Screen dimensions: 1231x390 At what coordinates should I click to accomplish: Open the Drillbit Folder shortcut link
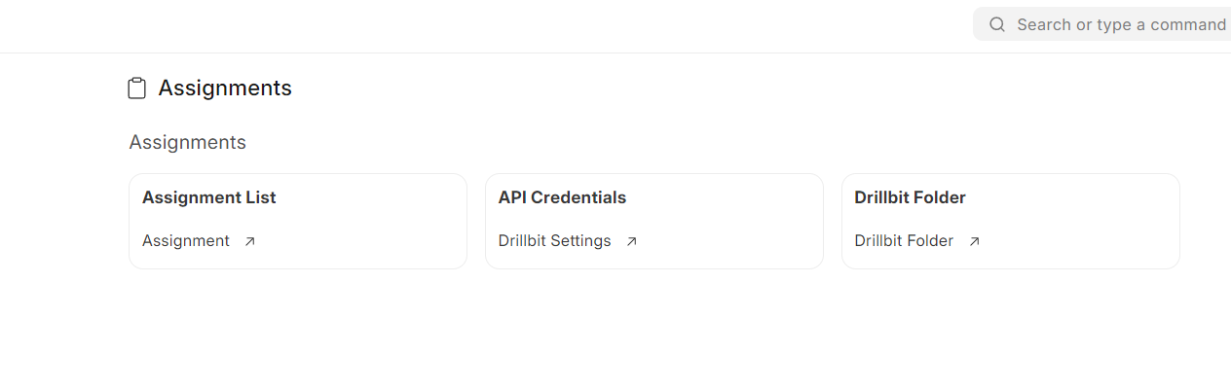click(904, 241)
